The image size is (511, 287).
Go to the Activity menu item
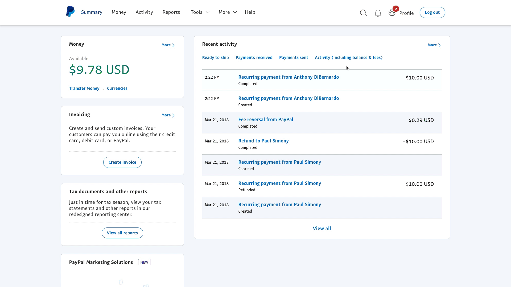pos(144,12)
